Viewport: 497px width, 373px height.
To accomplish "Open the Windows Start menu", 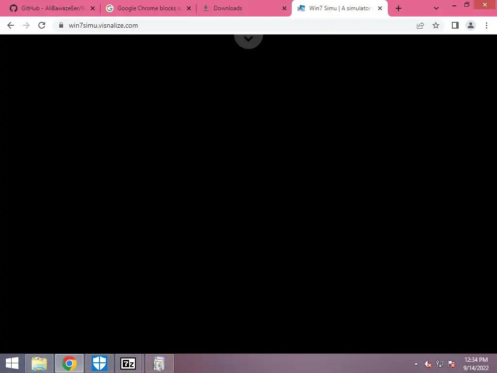I will pyautogui.click(x=12, y=363).
